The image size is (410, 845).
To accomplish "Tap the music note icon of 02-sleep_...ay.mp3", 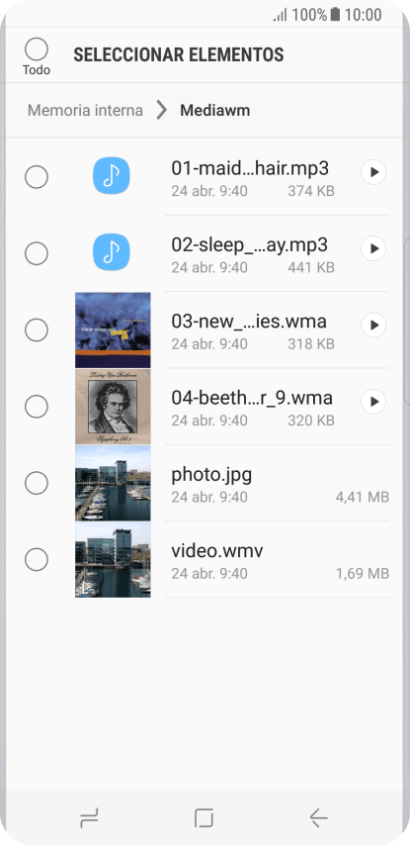I will click(112, 252).
